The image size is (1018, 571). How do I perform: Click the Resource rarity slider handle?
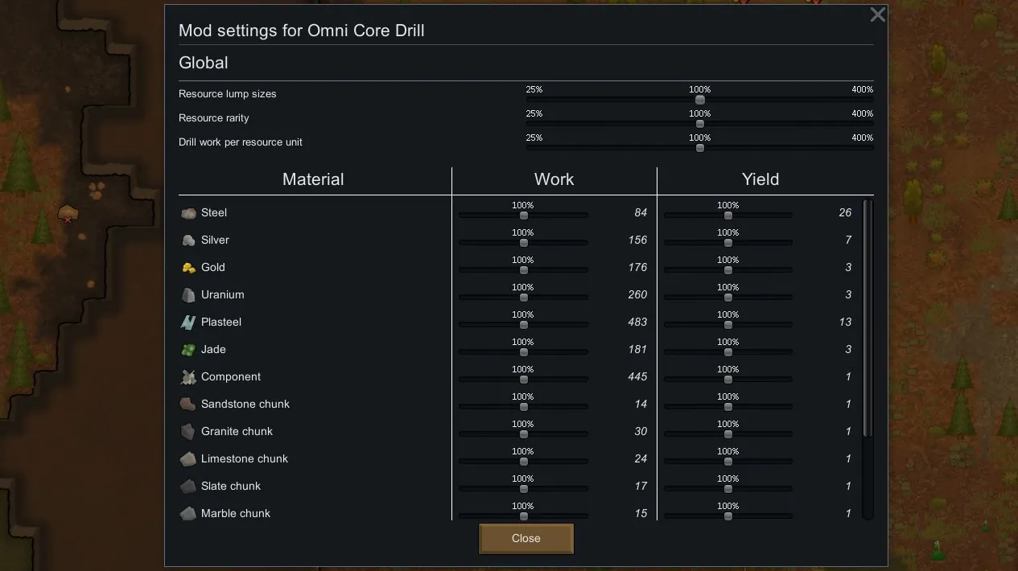point(700,124)
